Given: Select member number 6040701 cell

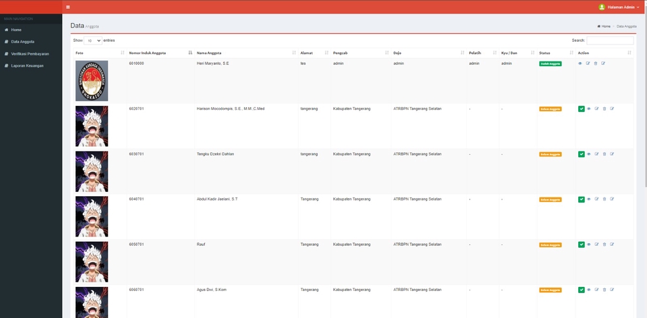Looking at the screenshot, I should (x=160, y=216).
